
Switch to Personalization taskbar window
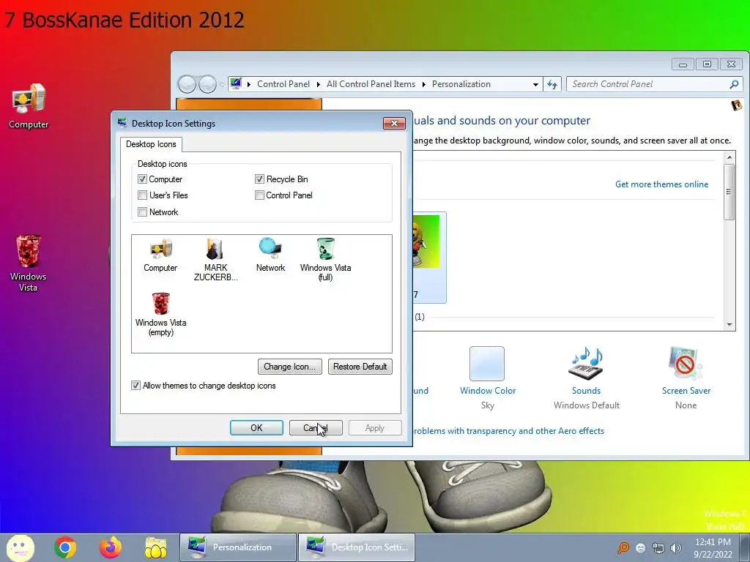238,547
